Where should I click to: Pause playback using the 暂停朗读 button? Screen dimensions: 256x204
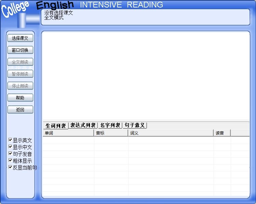[20, 74]
